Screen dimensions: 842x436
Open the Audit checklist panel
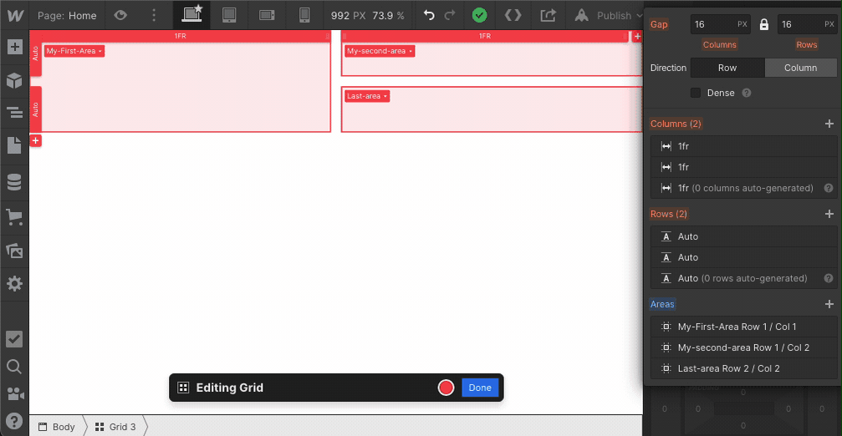click(14, 339)
